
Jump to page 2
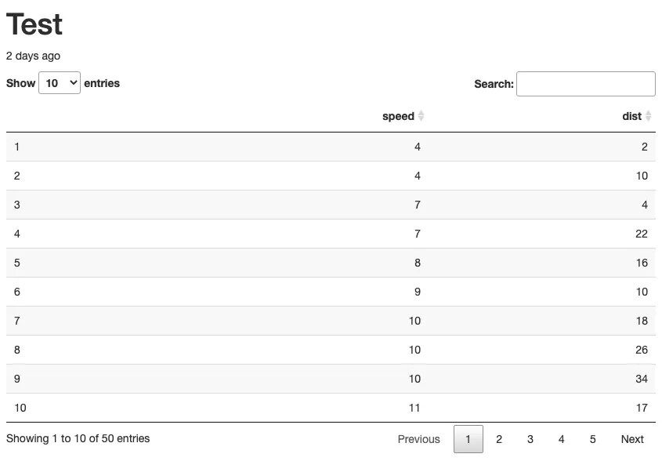pos(499,439)
